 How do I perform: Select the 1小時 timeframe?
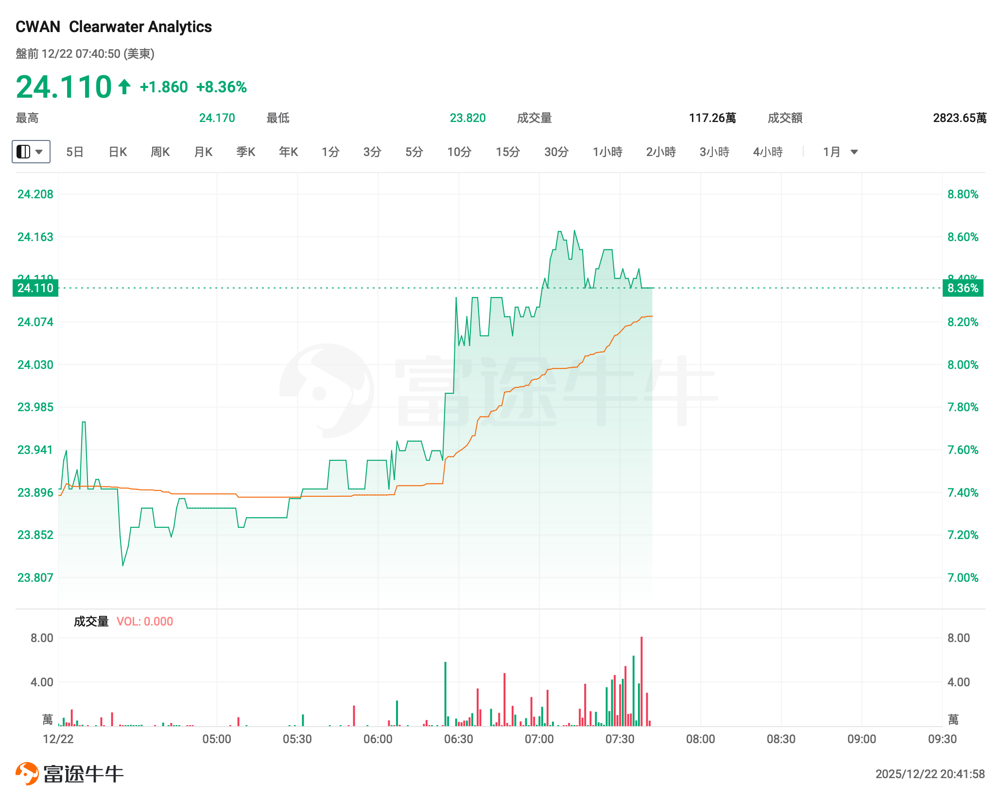tap(607, 152)
